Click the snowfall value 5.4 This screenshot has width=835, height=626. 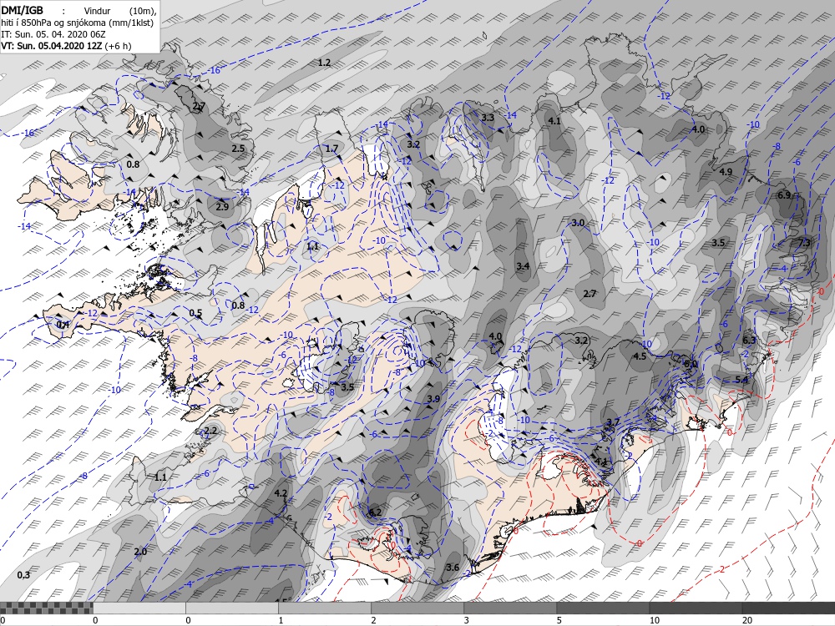tap(741, 380)
